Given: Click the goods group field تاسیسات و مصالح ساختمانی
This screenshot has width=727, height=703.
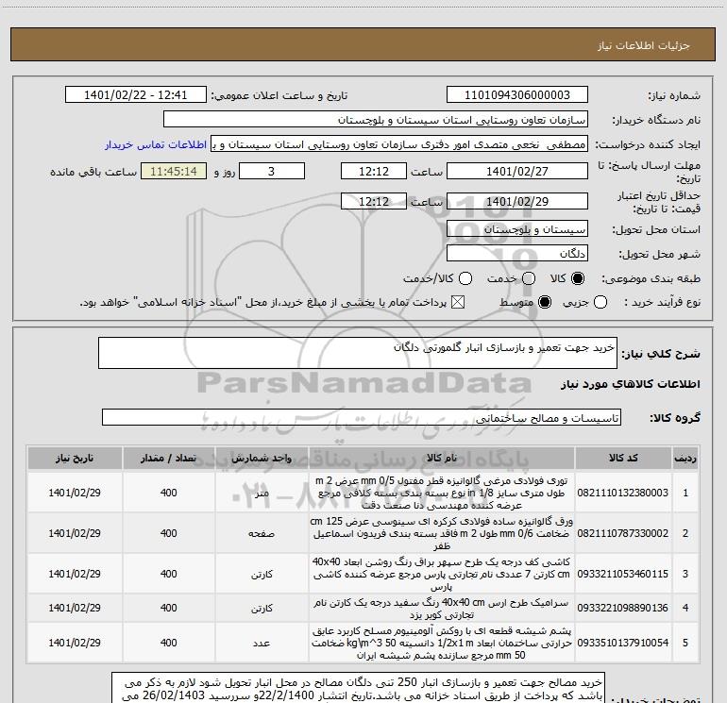Looking at the screenshot, I should 362,417.
